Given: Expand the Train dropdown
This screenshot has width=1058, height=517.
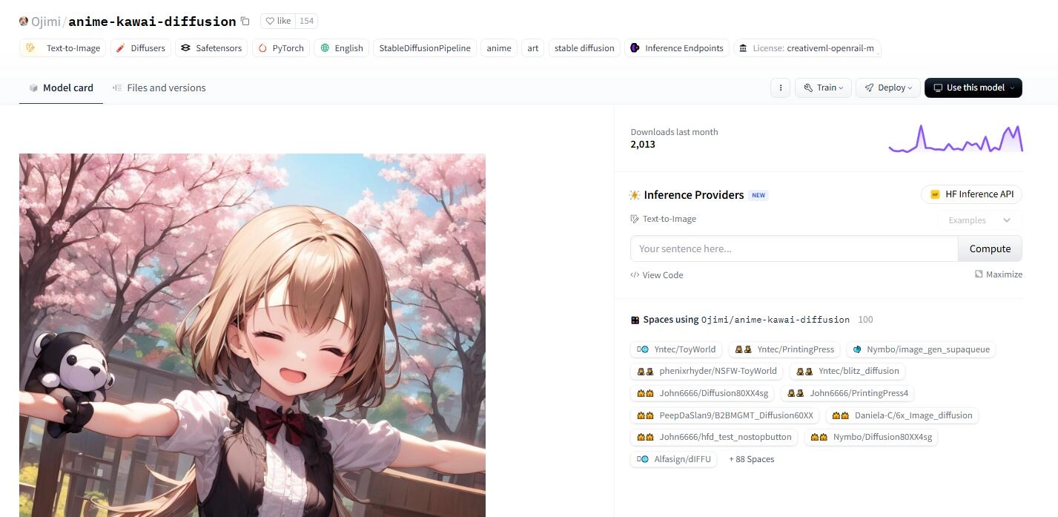Looking at the screenshot, I should tap(824, 88).
